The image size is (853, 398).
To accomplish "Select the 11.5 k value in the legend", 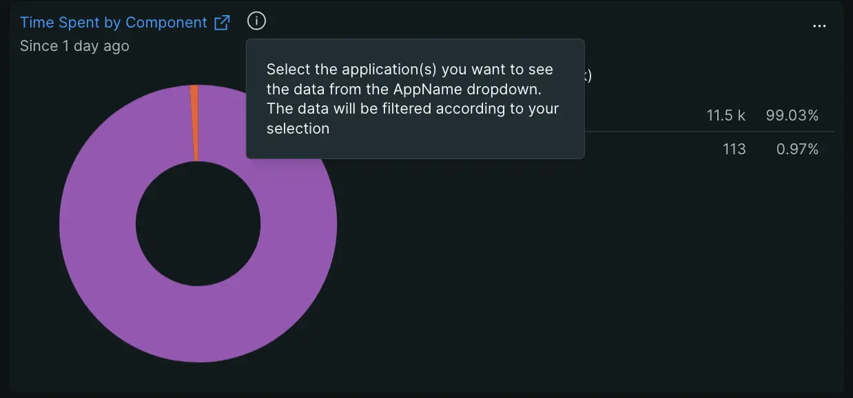I will pos(726,116).
